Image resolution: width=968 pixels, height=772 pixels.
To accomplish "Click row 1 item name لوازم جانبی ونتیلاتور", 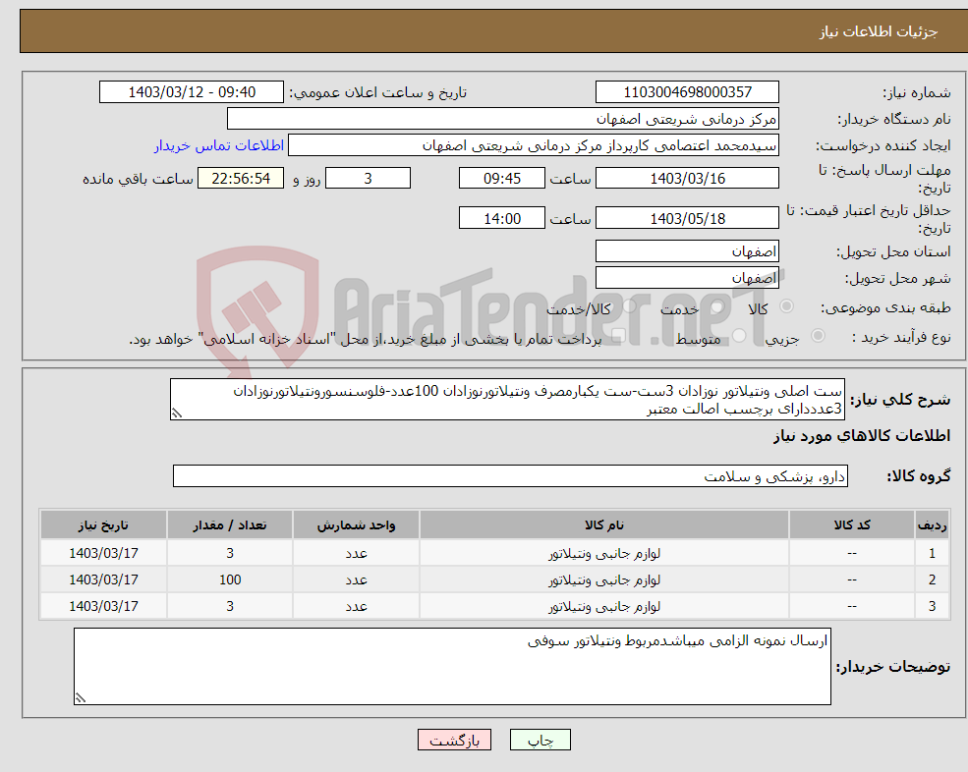I will pos(604,553).
